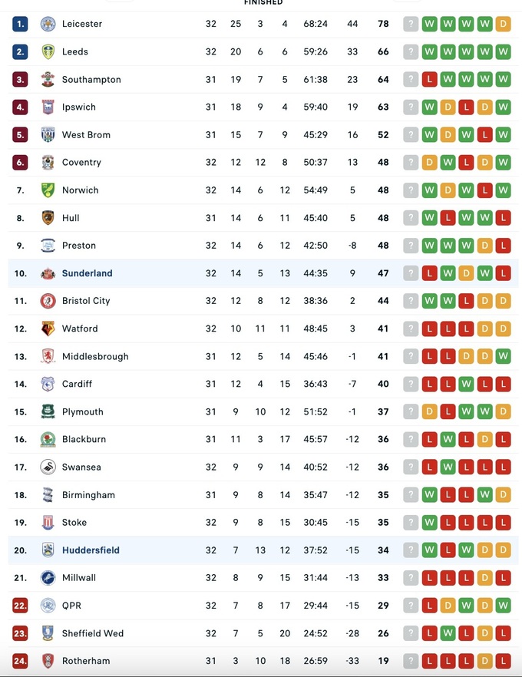Open the Huddersfield team page link
The image size is (522, 677).
(x=91, y=550)
